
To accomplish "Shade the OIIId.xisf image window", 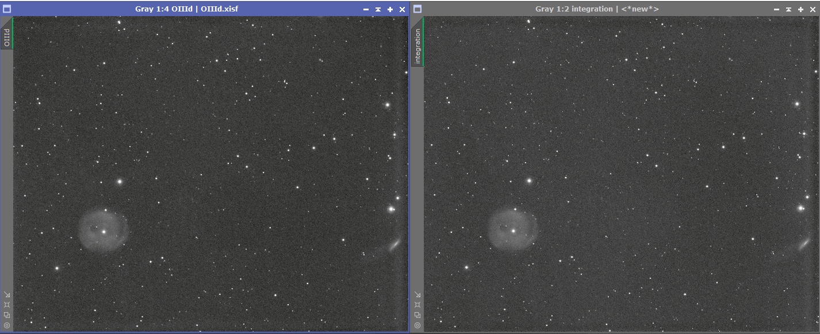I will 378,9.
